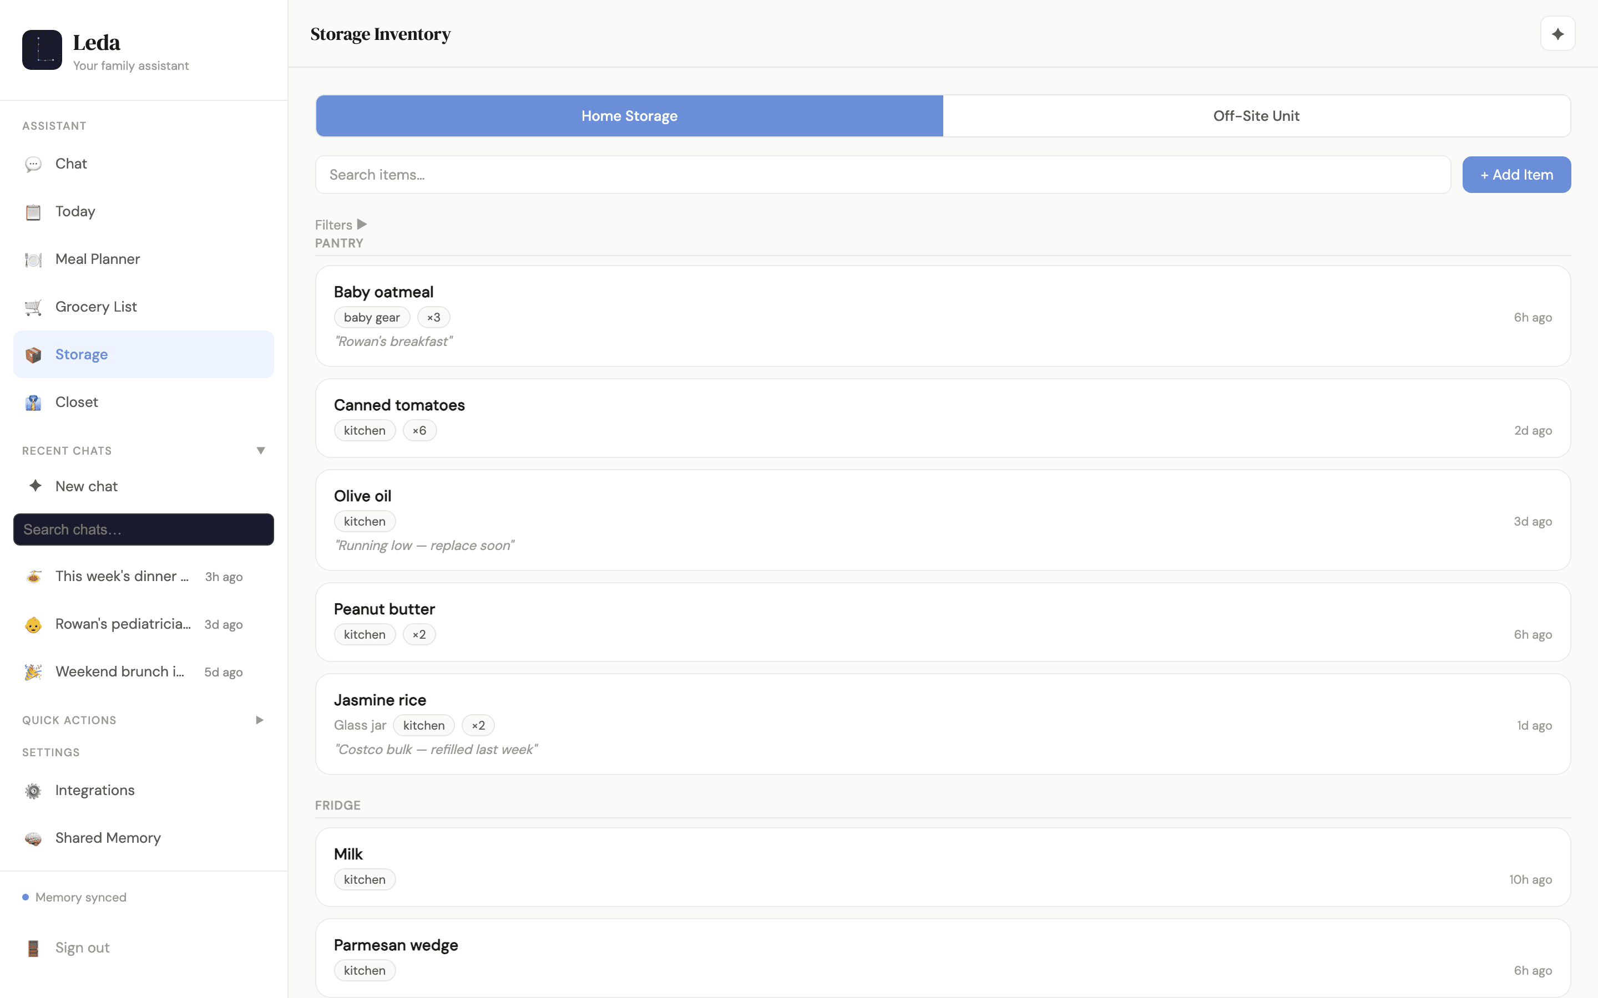Click the "Rowan's breakfast" note
The image size is (1598, 998).
click(393, 341)
